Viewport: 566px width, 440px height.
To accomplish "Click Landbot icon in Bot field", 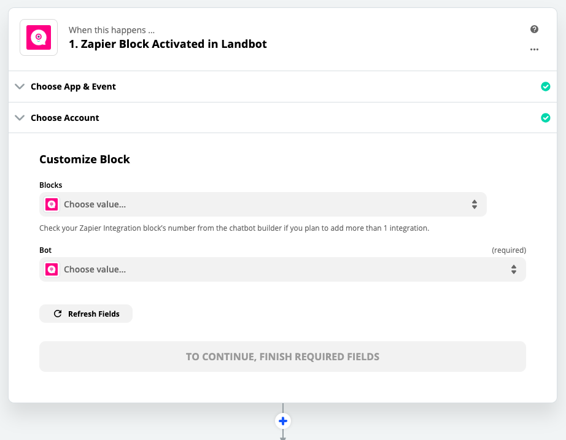I will tap(52, 269).
